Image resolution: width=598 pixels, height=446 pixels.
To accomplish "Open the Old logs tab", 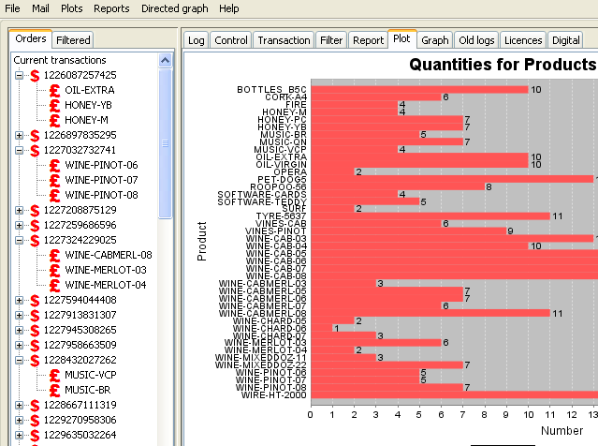I will 475,40.
